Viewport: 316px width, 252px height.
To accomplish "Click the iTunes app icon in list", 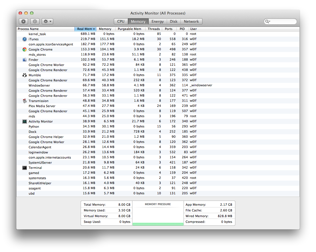I will click(25, 39).
